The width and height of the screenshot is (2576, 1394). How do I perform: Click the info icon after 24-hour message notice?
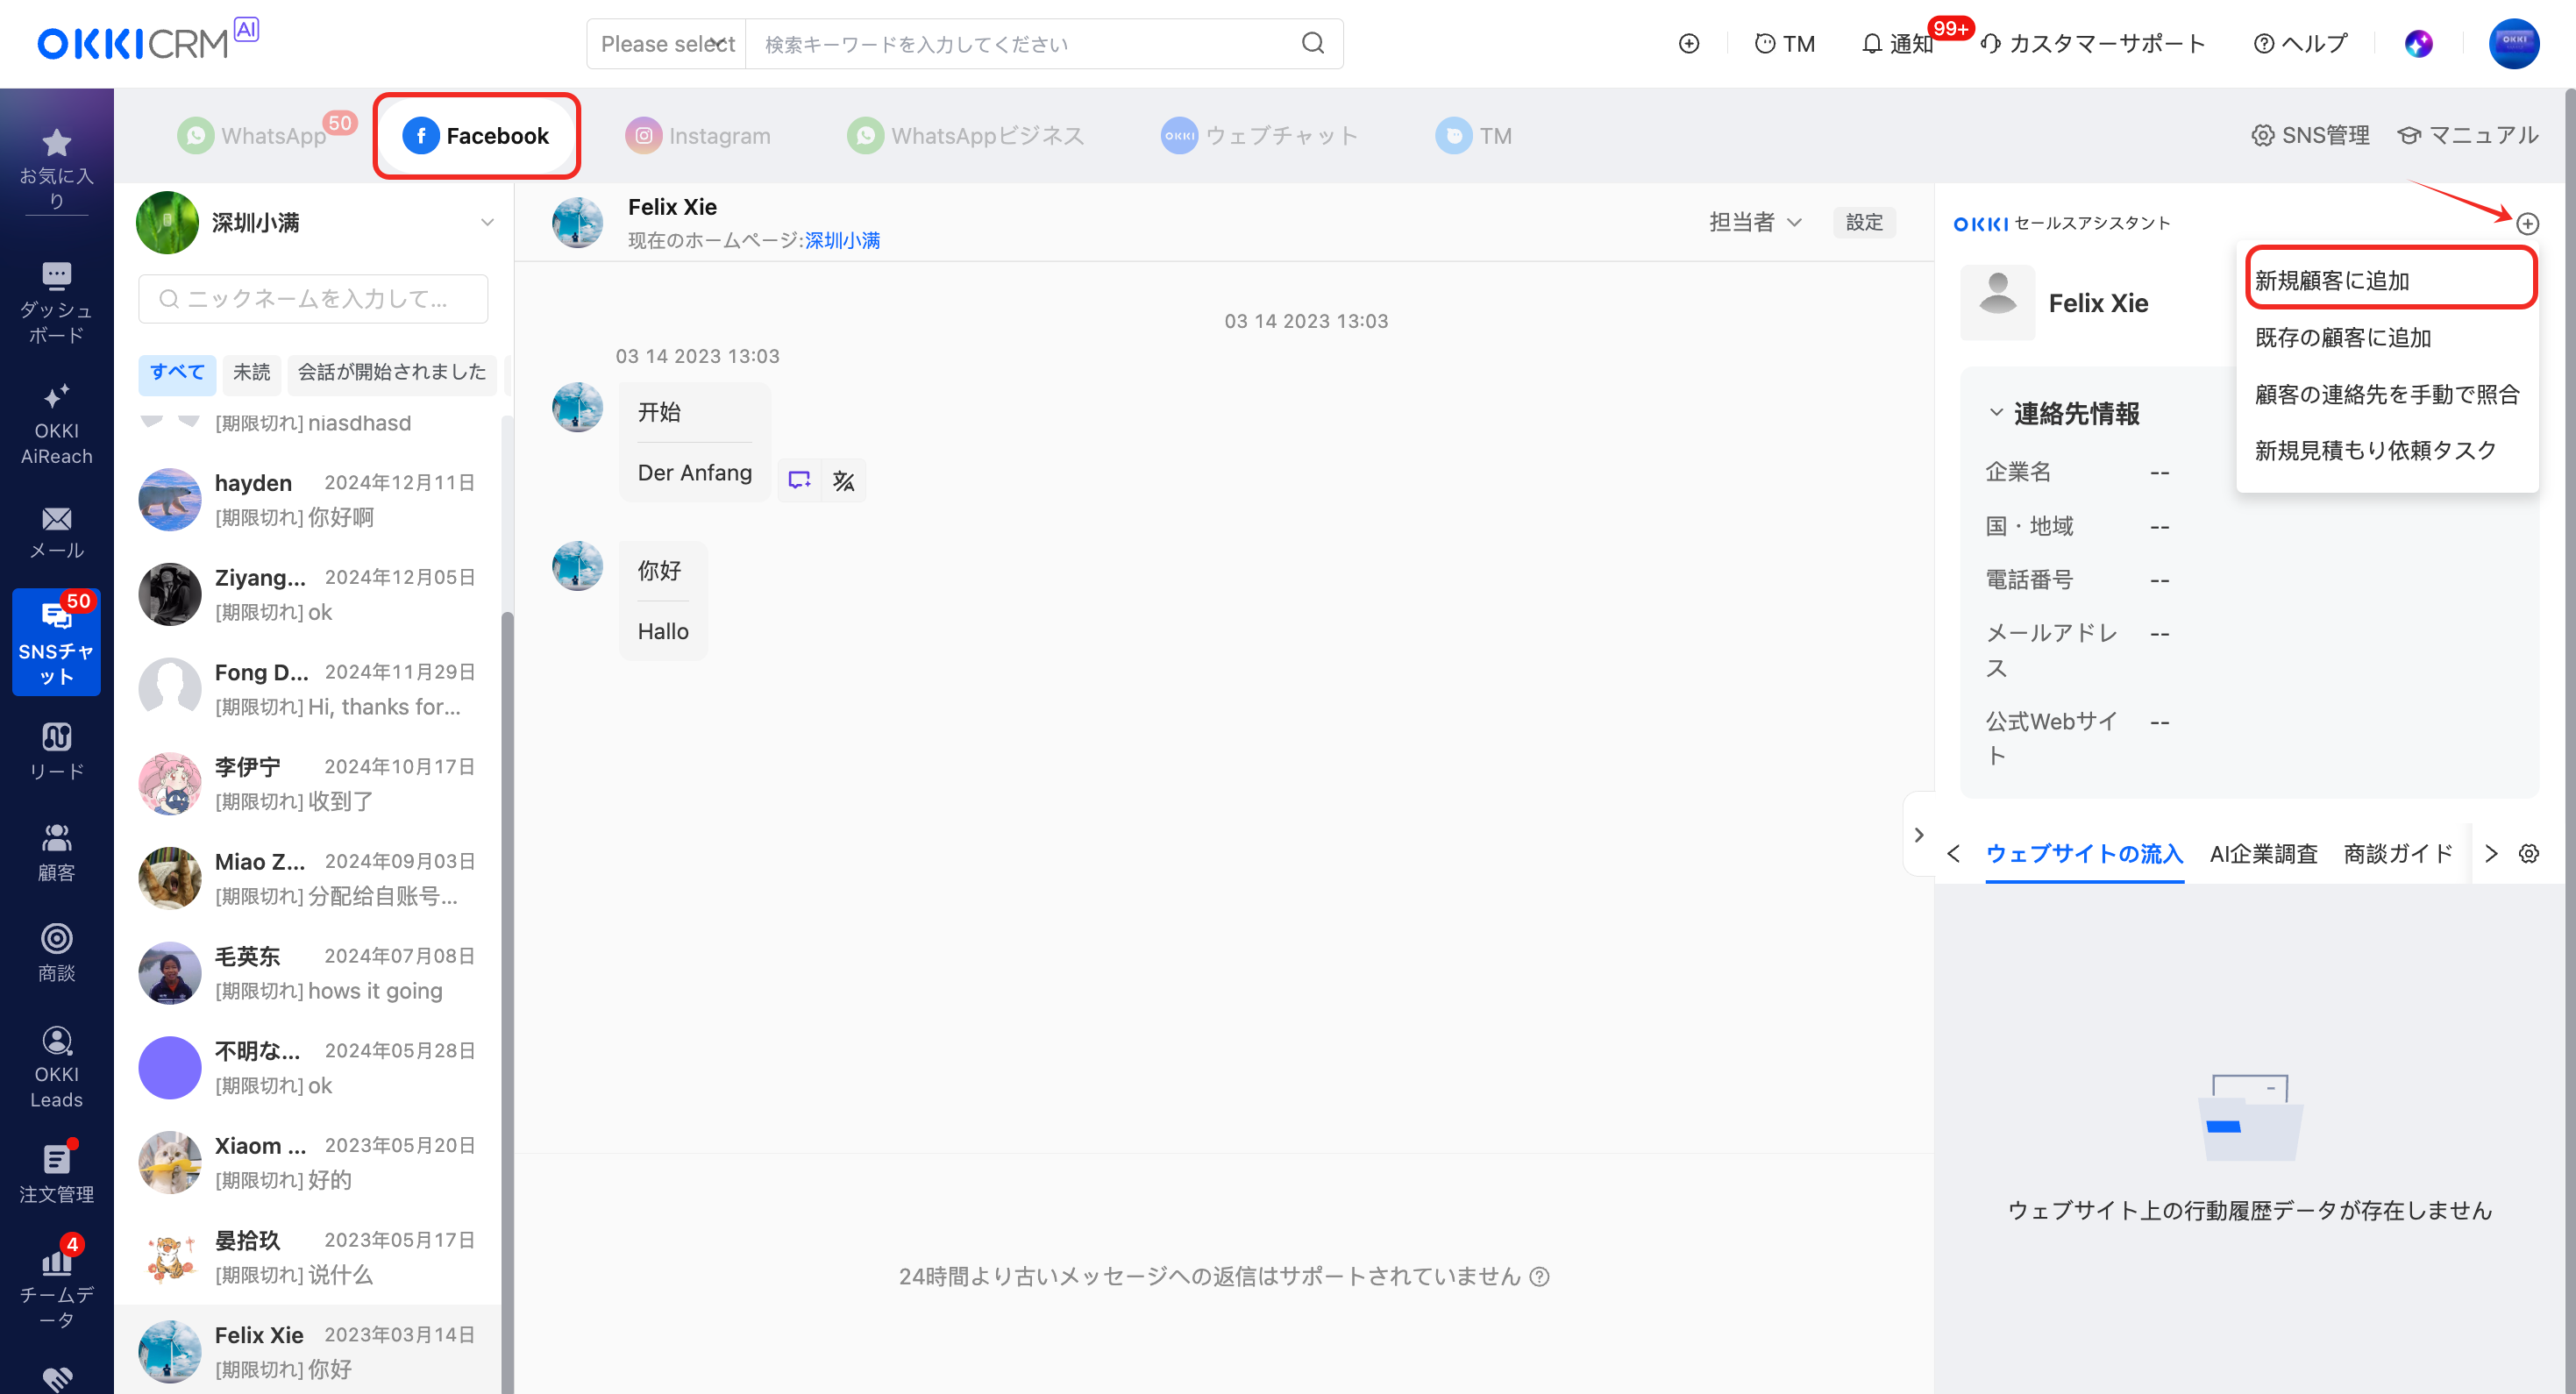[1540, 1276]
